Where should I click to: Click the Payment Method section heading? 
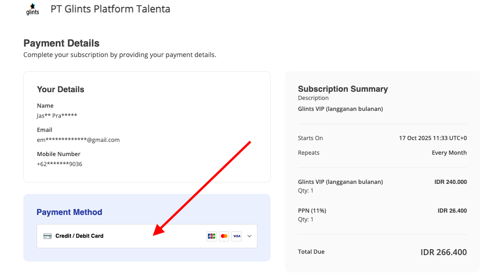(69, 212)
